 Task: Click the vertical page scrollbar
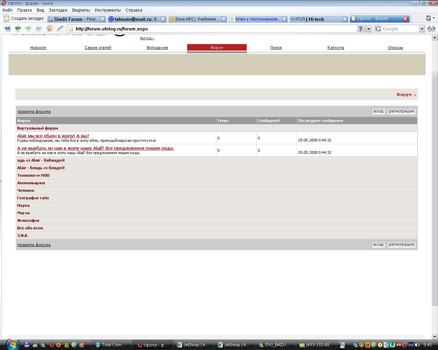point(435,188)
